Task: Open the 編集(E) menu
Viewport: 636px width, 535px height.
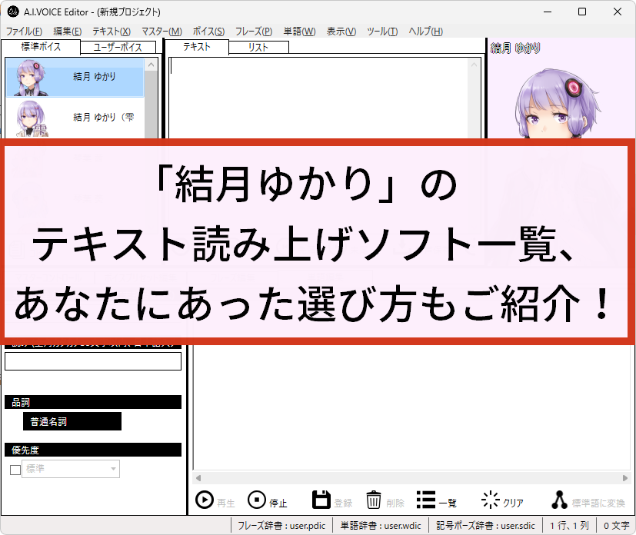Action: [68, 32]
